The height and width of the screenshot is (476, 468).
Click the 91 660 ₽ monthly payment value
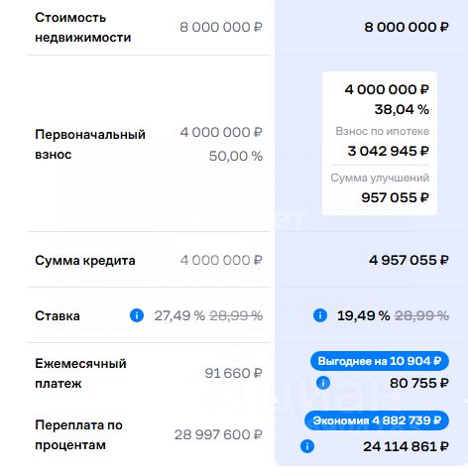tap(233, 373)
